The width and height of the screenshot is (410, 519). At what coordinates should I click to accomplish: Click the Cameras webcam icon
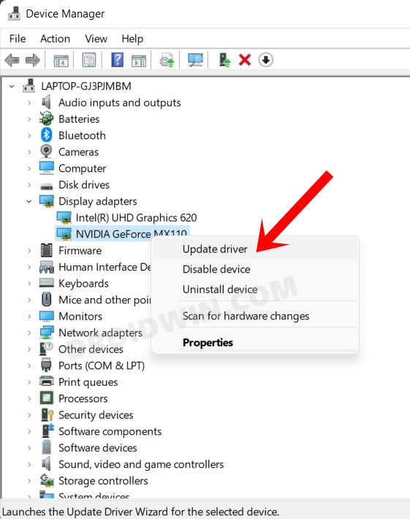point(46,151)
